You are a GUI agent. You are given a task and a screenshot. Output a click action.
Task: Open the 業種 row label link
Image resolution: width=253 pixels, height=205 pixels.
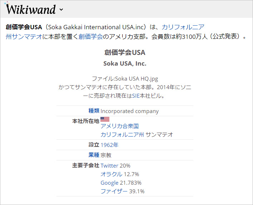click(x=94, y=155)
